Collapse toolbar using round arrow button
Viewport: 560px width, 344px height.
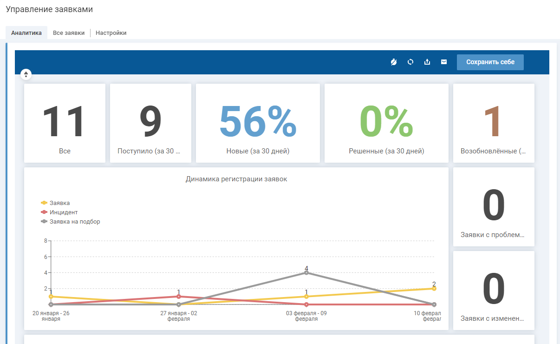(26, 74)
